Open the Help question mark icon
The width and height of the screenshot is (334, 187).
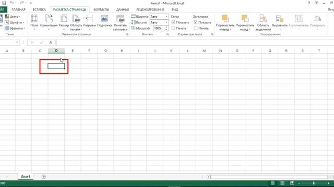click(x=309, y=3)
